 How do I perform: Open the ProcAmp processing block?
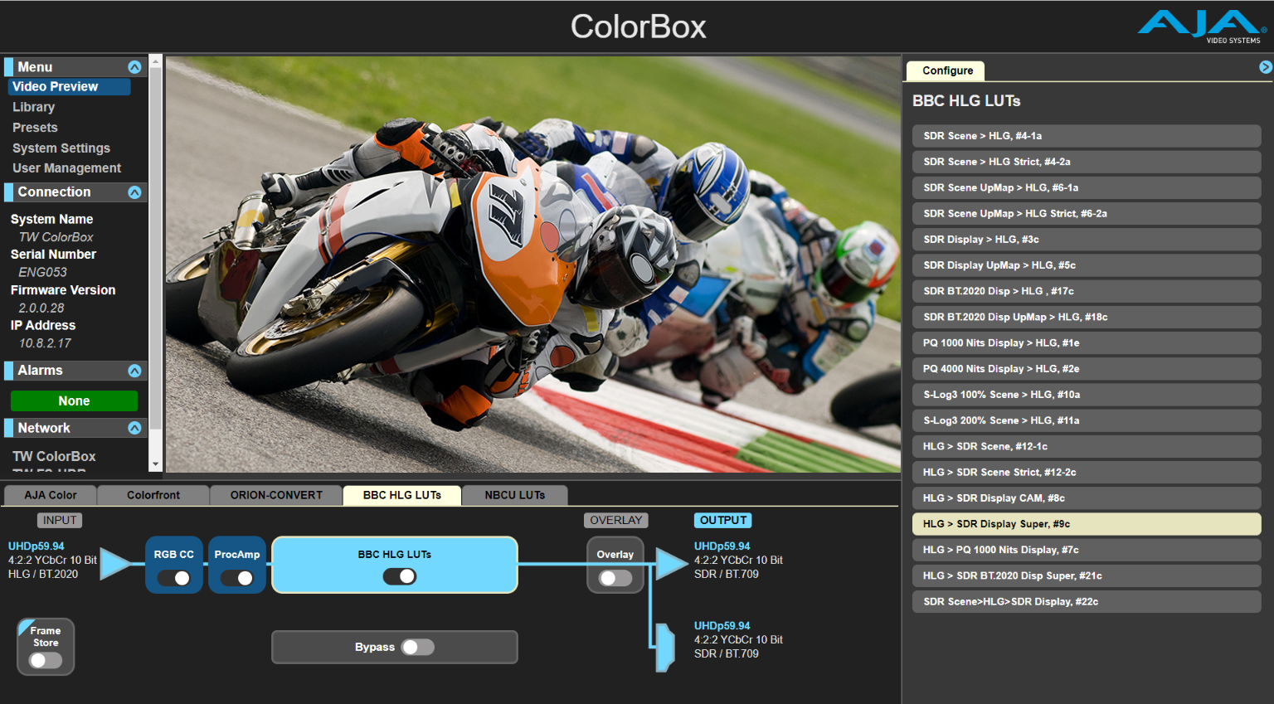click(x=237, y=554)
